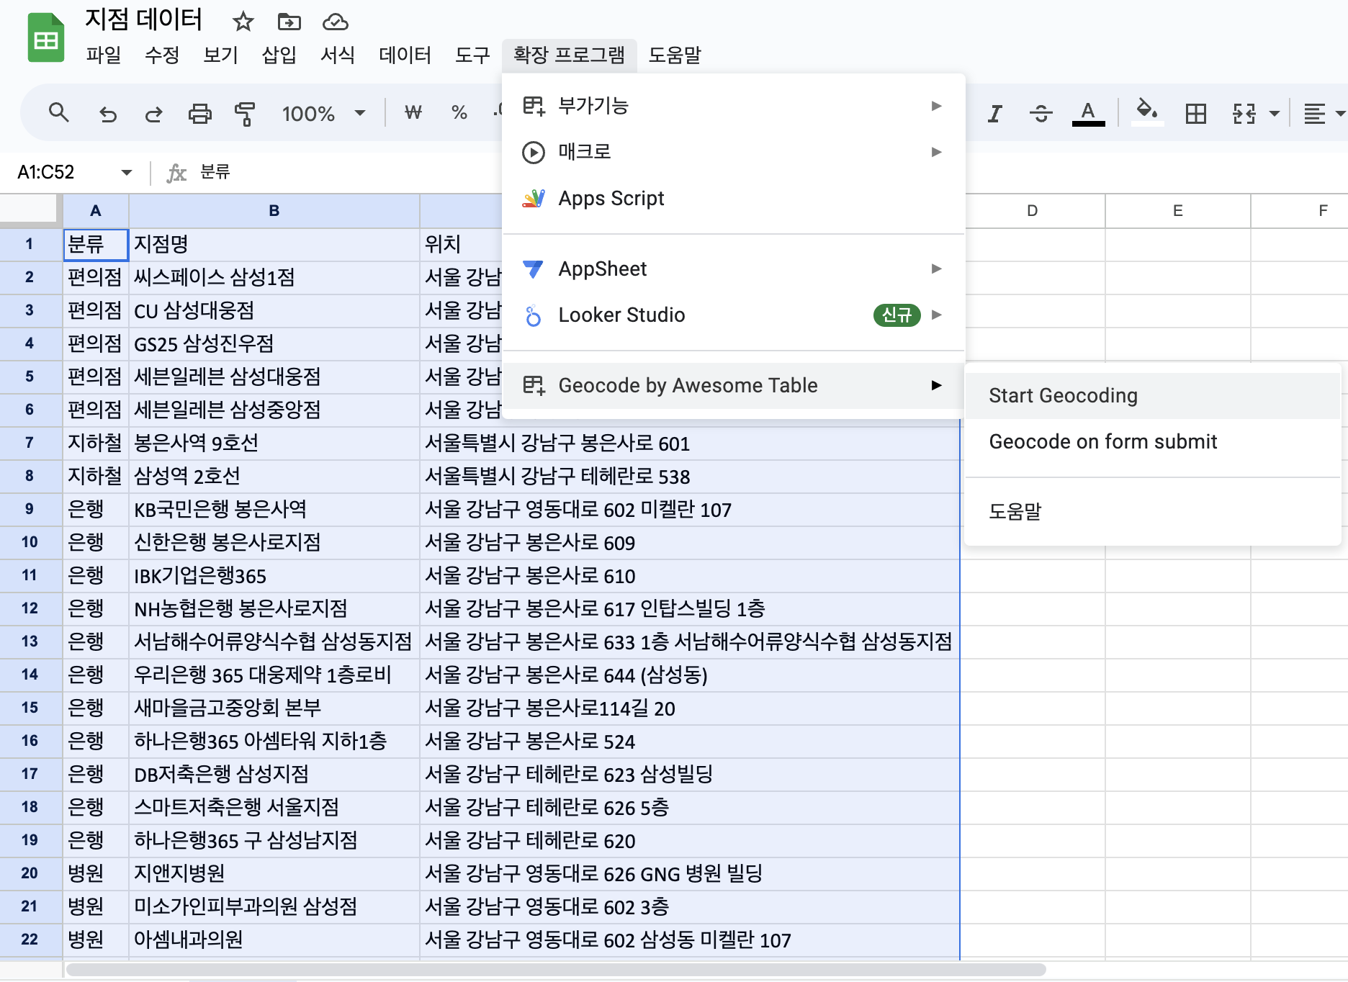
Task: Open the 도움말 menu in menu bar
Action: 675,55
